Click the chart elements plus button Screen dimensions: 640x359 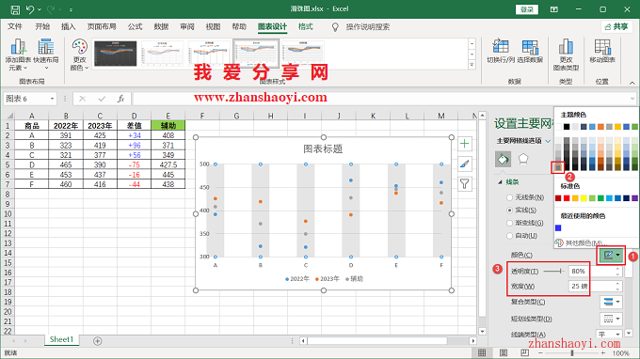tap(465, 144)
